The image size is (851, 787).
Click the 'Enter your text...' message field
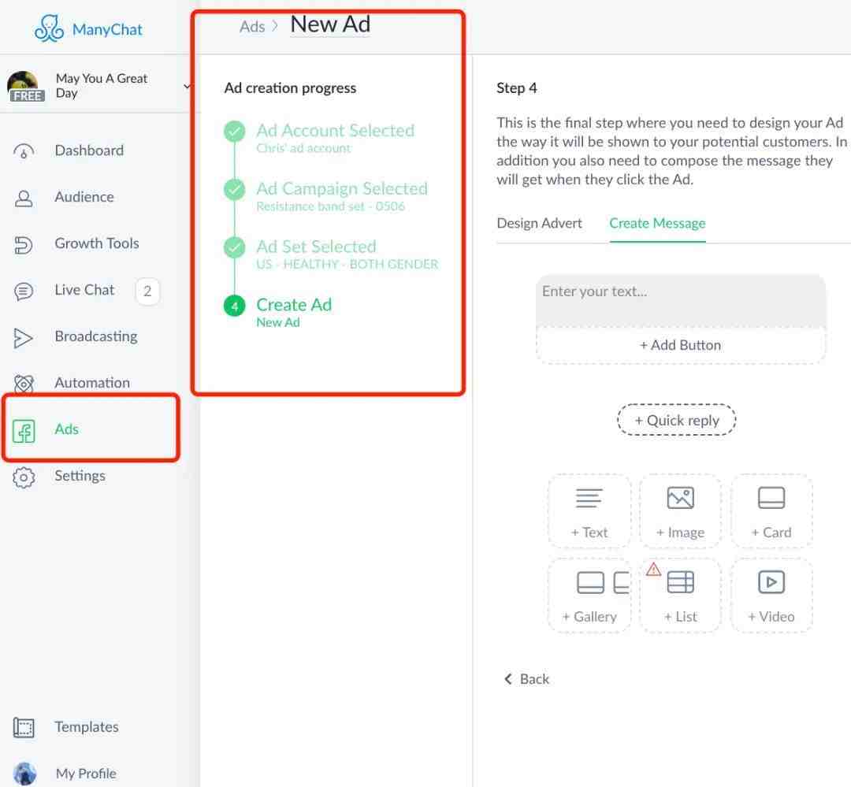click(680, 301)
